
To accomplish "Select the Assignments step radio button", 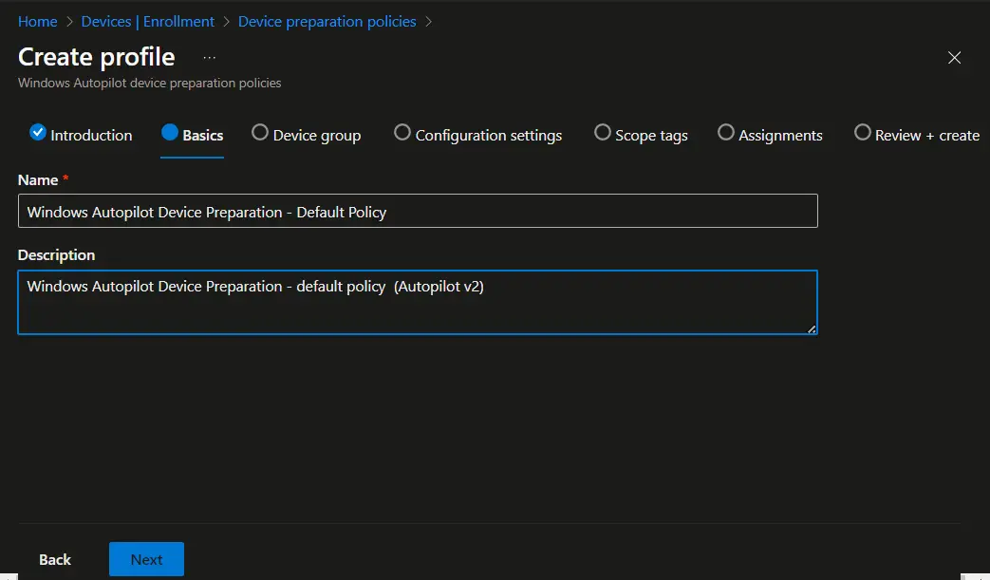I will pos(726,133).
